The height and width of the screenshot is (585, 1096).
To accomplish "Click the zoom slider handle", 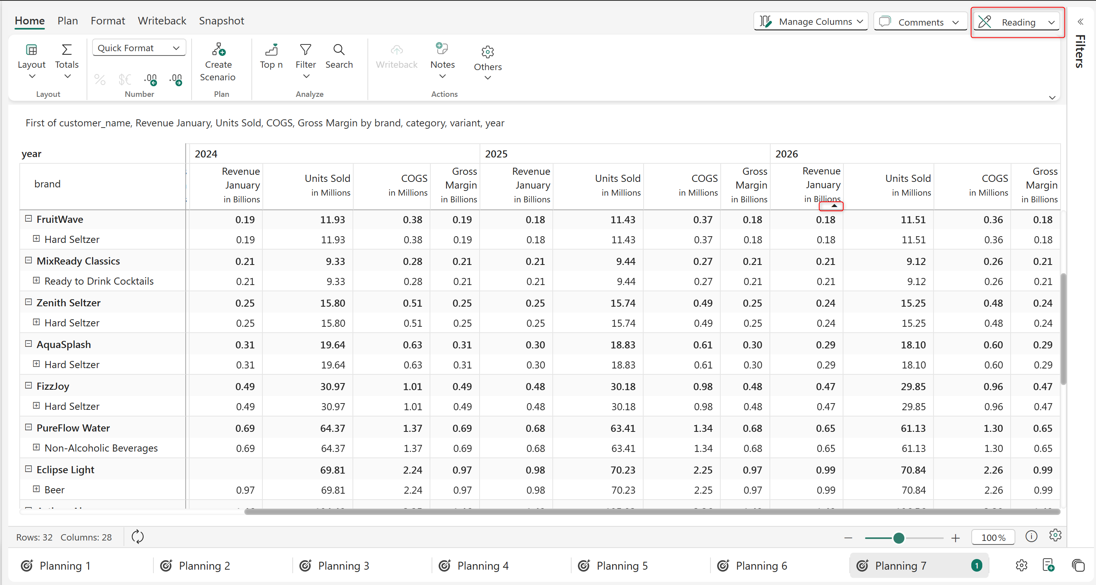I will [x=899, y=538].
